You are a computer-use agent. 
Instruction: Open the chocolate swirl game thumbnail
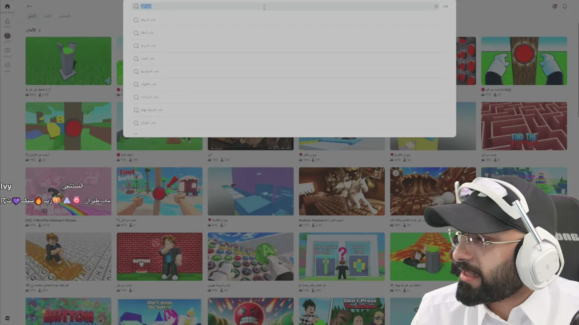tap(433, 191)
